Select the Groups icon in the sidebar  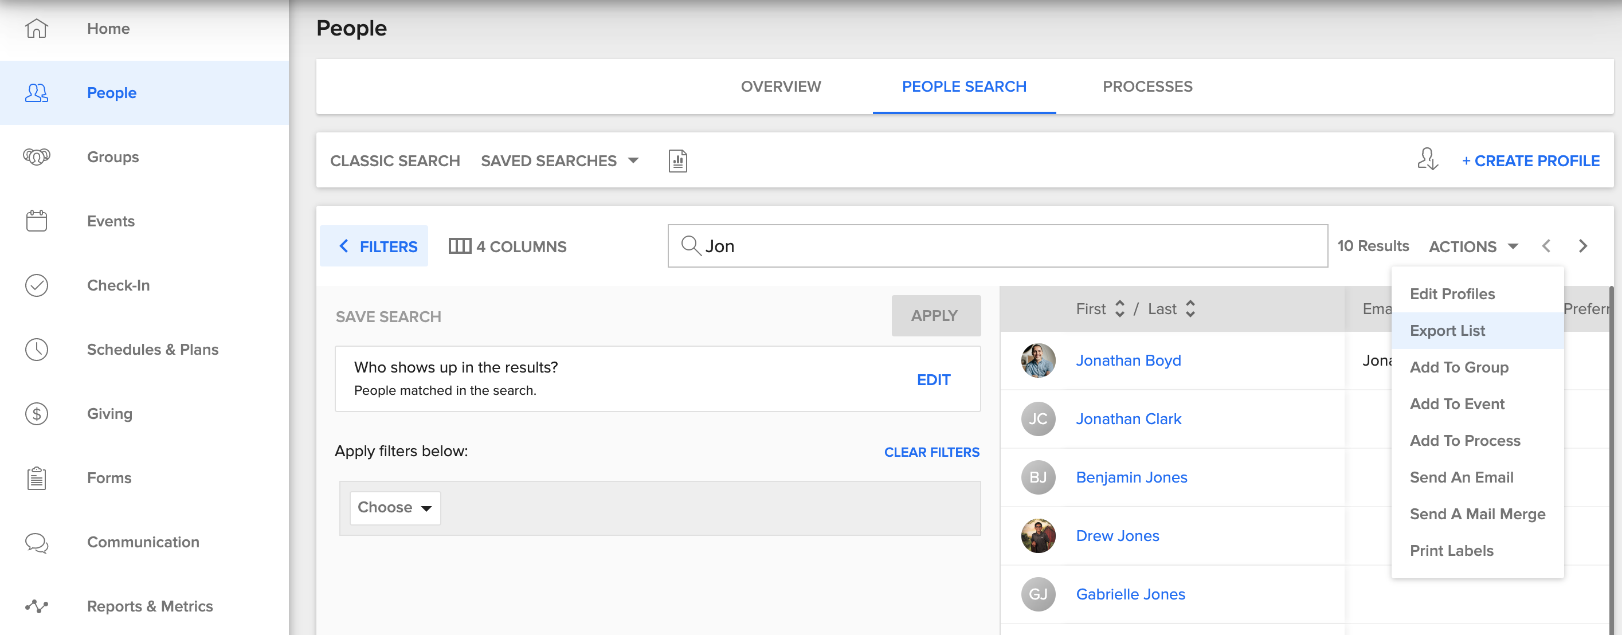(36, 156)
